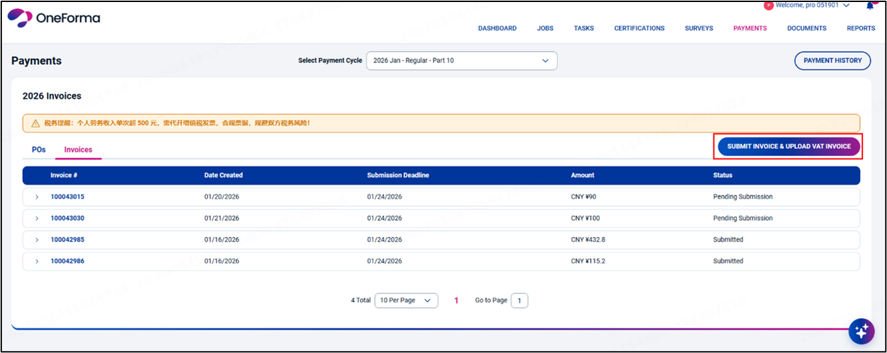Expand invoice 100043030 row
Screen dimensions: 887x353
click(37, 218)
